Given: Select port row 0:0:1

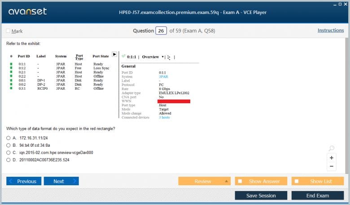Looking at the screenshot, I should click(x=60, y=80).
